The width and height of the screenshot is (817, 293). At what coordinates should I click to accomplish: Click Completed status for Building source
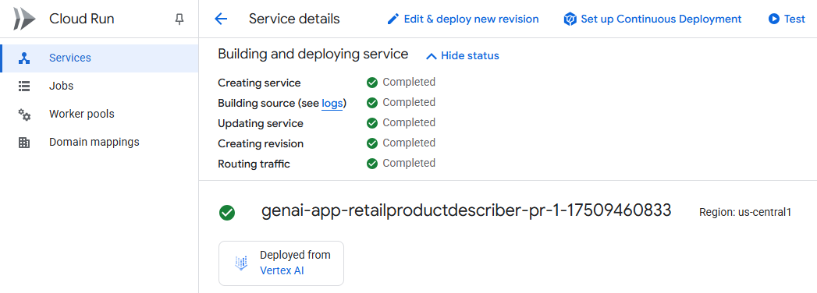coord(409,102)
